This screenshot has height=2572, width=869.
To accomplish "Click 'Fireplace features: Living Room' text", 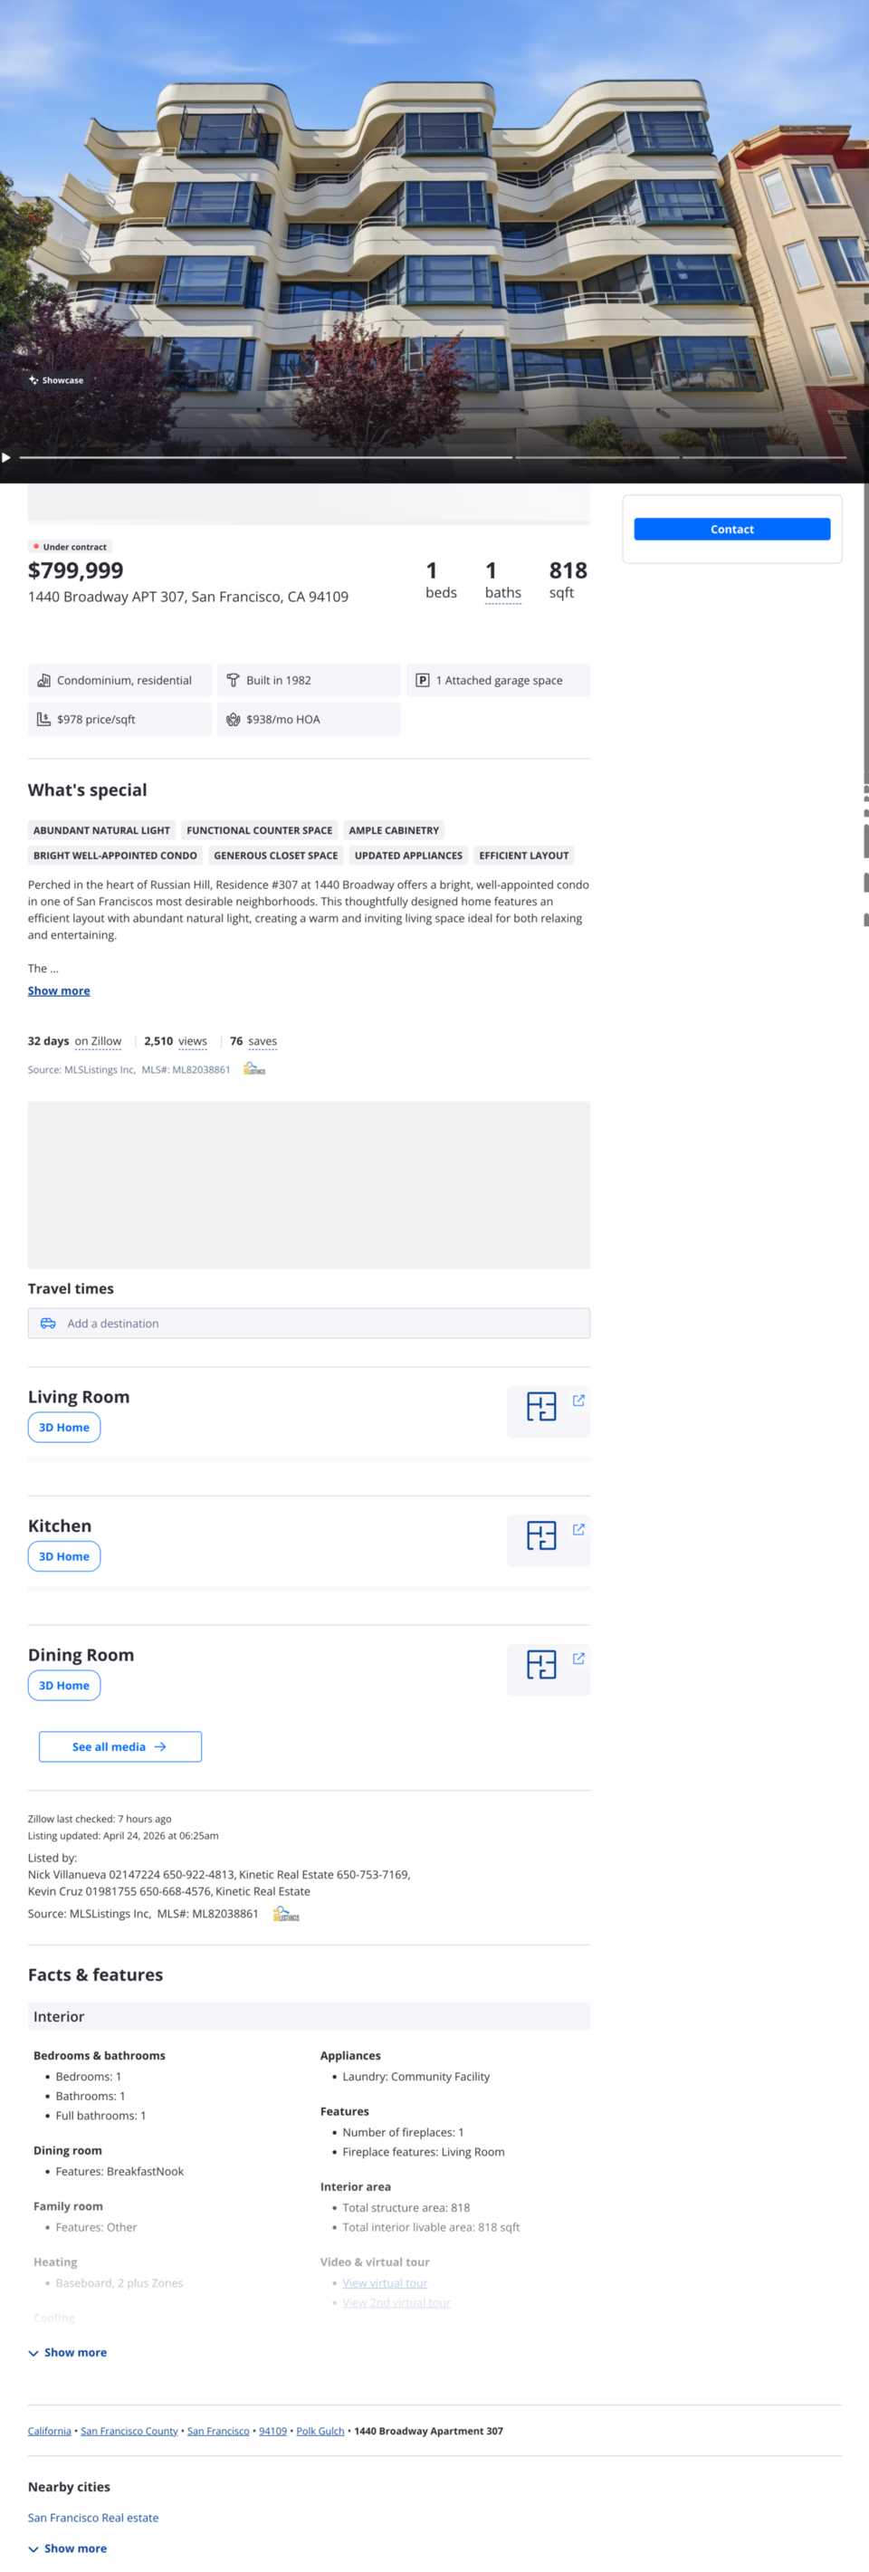I will pos(424,2152).
